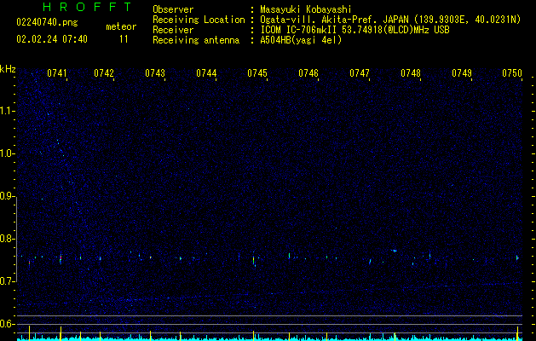Screen dimensions: 536x341
Task: Click the 1.1 frequency axis label
Action: coord(8,111)
